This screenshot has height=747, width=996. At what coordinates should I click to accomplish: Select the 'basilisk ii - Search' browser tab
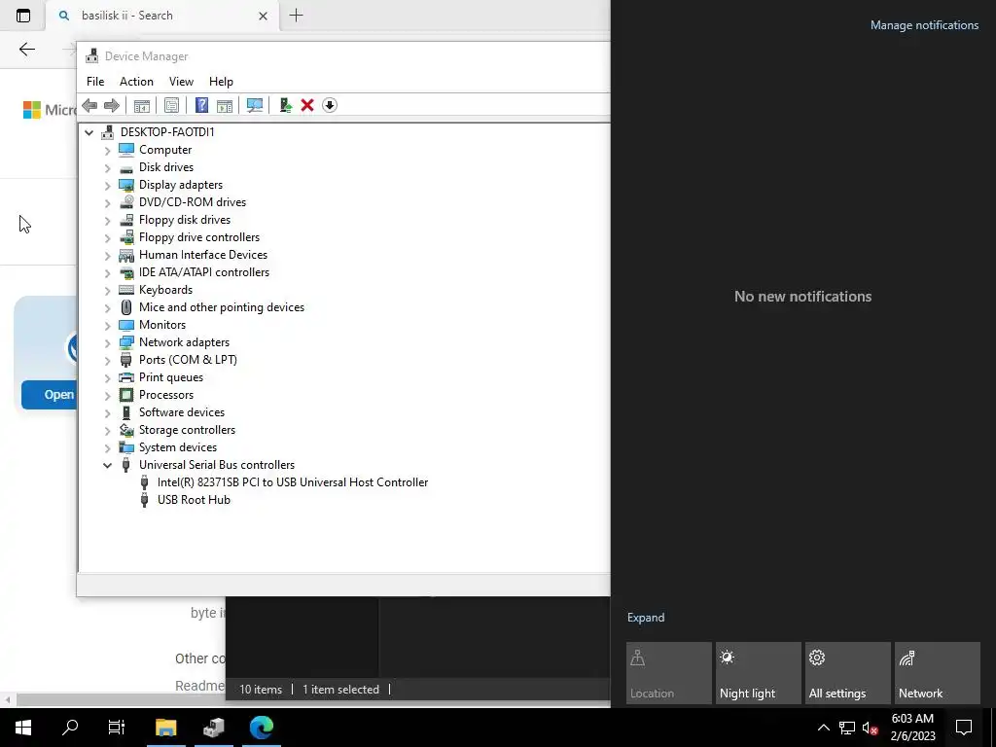click(x=162, y=16)
